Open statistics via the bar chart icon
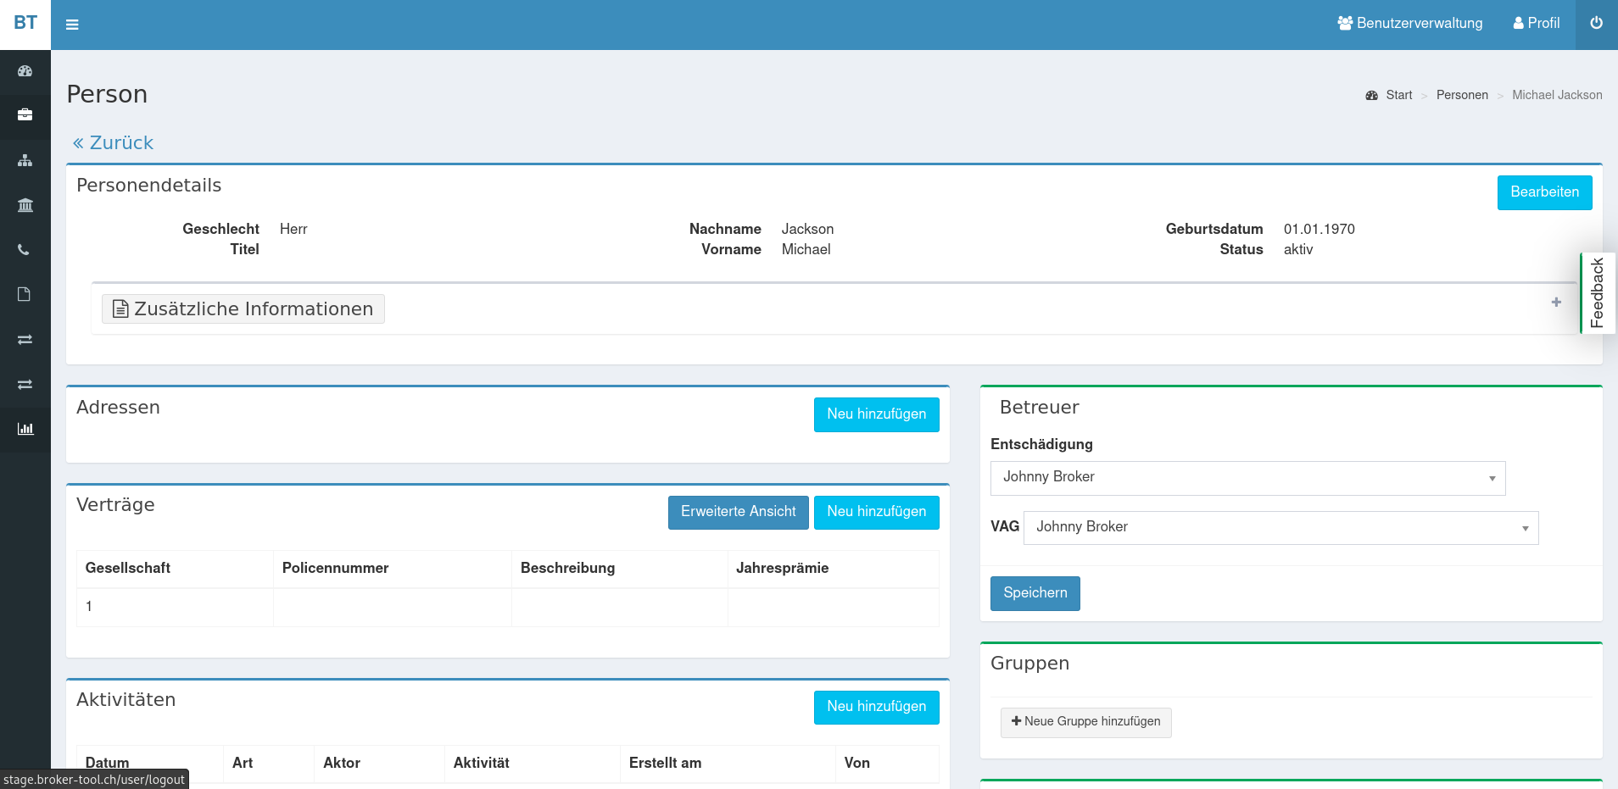Screen dimensions: 1618x789 point(25,429)
